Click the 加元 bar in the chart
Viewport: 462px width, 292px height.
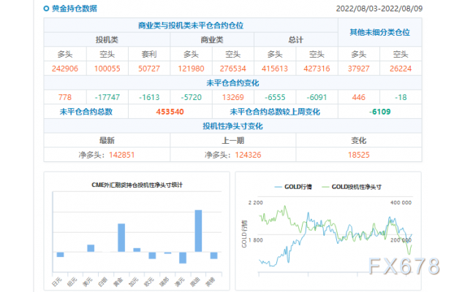coord(137,250)
